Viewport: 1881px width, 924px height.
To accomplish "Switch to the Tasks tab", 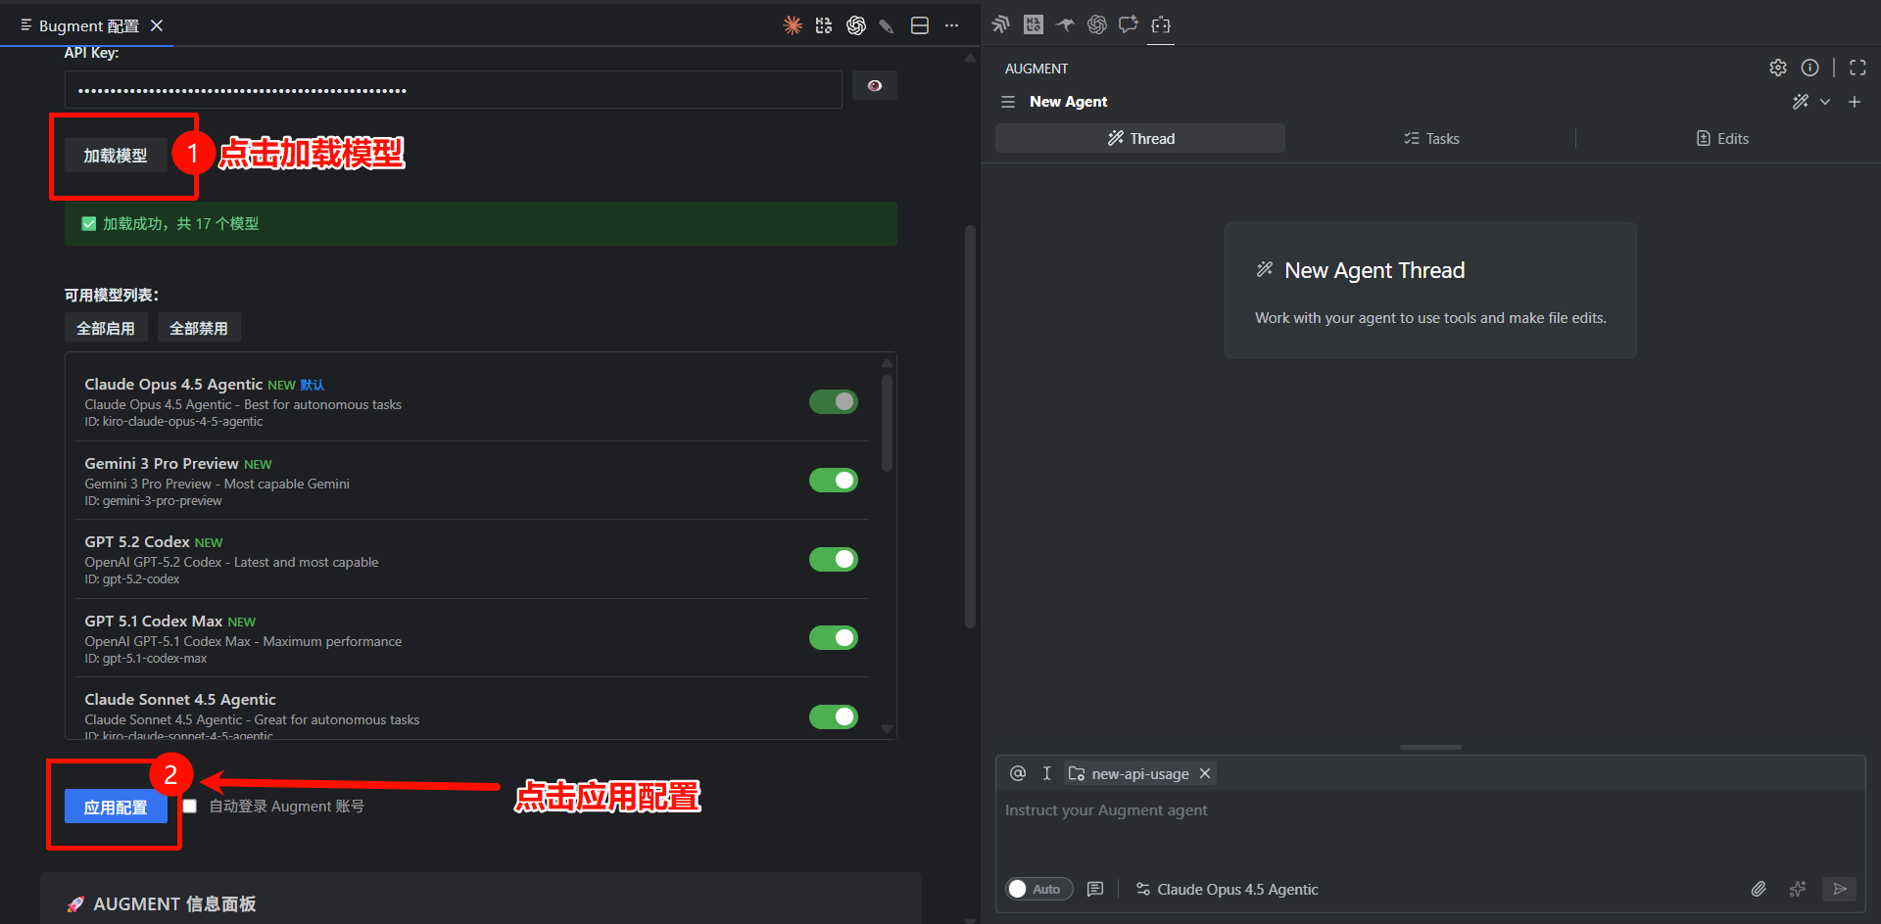I will pyautogui.click(x=1431, y=138).
